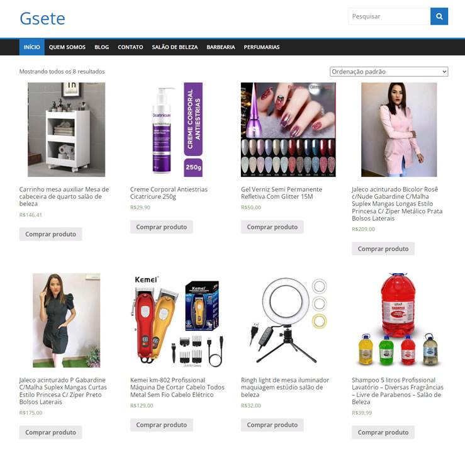Open the ring light product image
The image size is (465, 465).
[x=288, y=320]
